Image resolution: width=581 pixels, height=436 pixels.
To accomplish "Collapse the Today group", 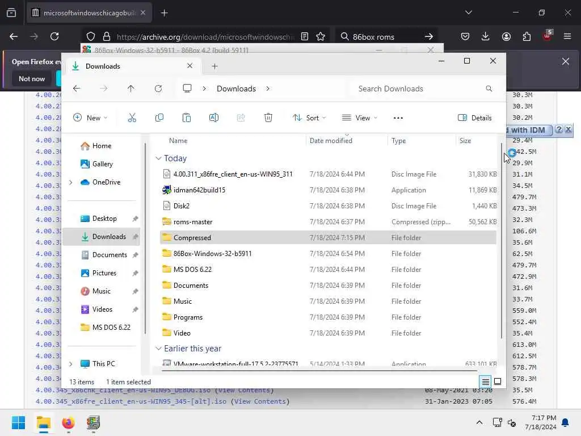I will pyautogui.click(x=158, y=158).
